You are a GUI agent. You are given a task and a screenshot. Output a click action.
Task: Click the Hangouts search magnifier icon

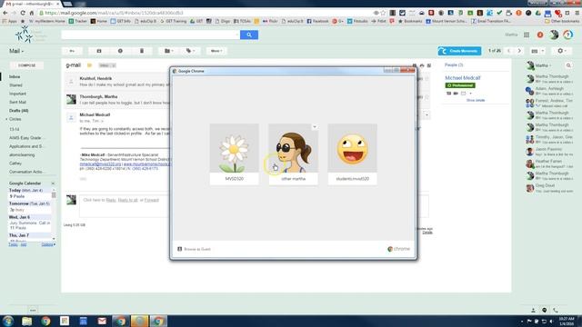coord(568,65)
